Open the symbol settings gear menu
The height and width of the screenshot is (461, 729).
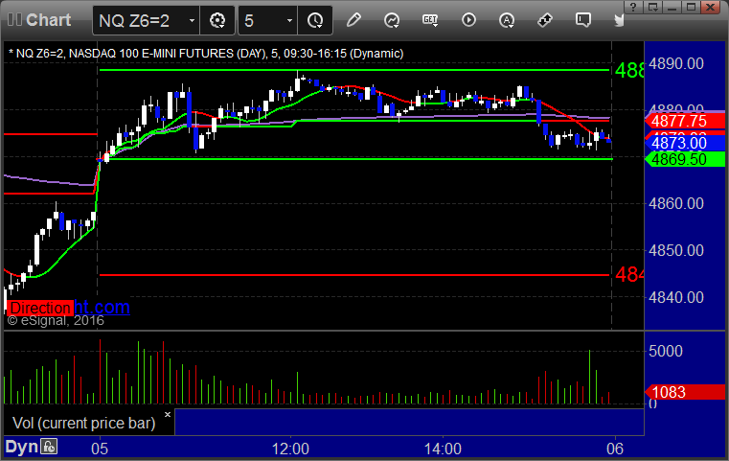[217, 20]
